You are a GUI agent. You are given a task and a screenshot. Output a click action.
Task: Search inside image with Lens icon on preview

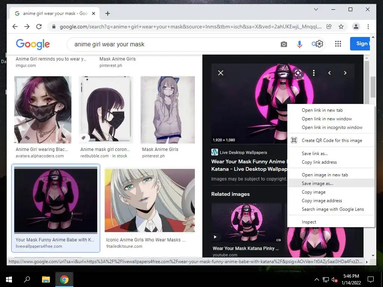298,73
